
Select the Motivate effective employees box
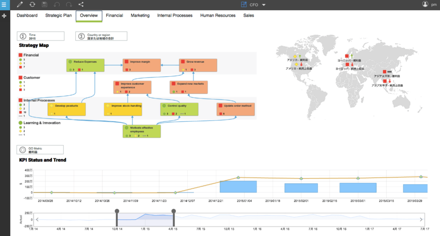pos(141,132)
